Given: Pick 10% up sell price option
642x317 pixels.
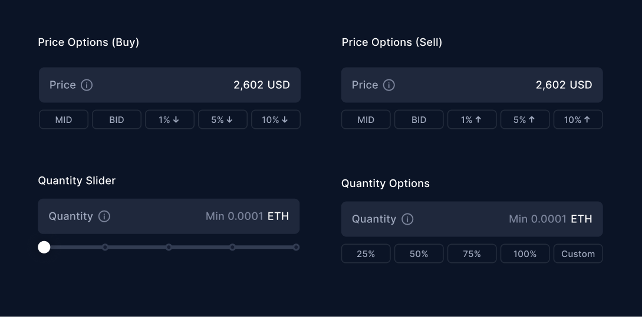Looking at the screenshot, I should click(x=578, y=119).
